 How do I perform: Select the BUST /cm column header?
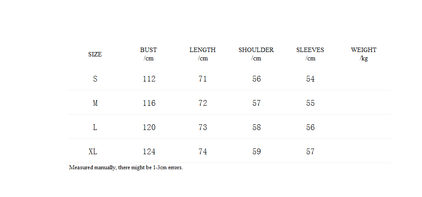(149, 54)
